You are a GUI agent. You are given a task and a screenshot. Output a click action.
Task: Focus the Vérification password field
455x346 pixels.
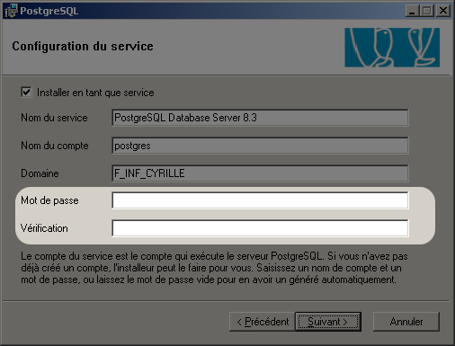point(260,228)
